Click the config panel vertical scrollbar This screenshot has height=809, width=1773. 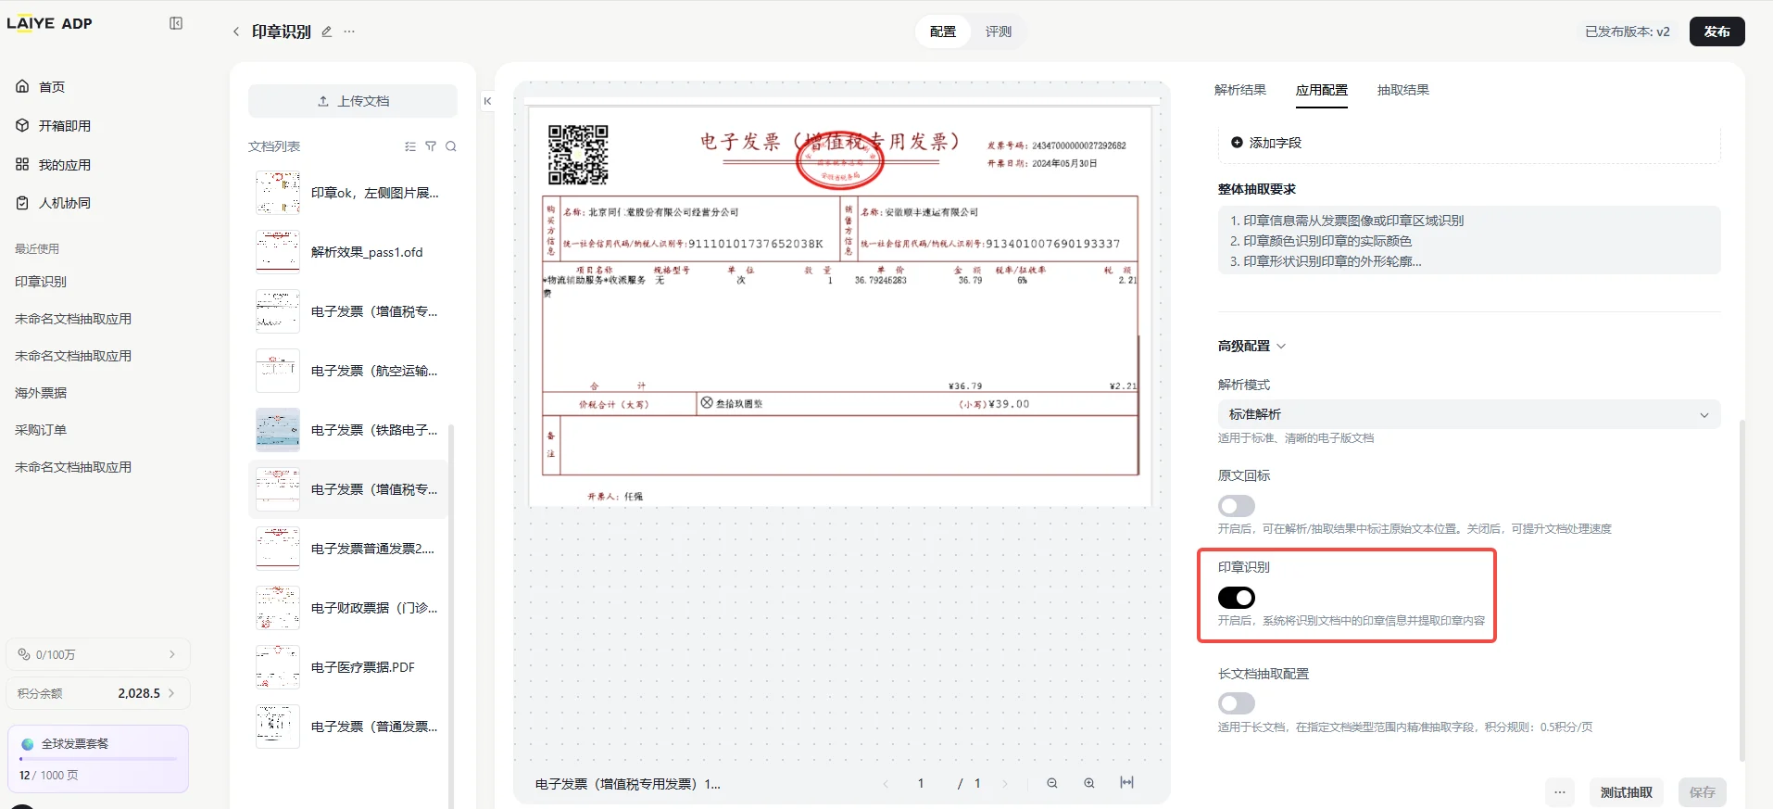point(1742,589)
